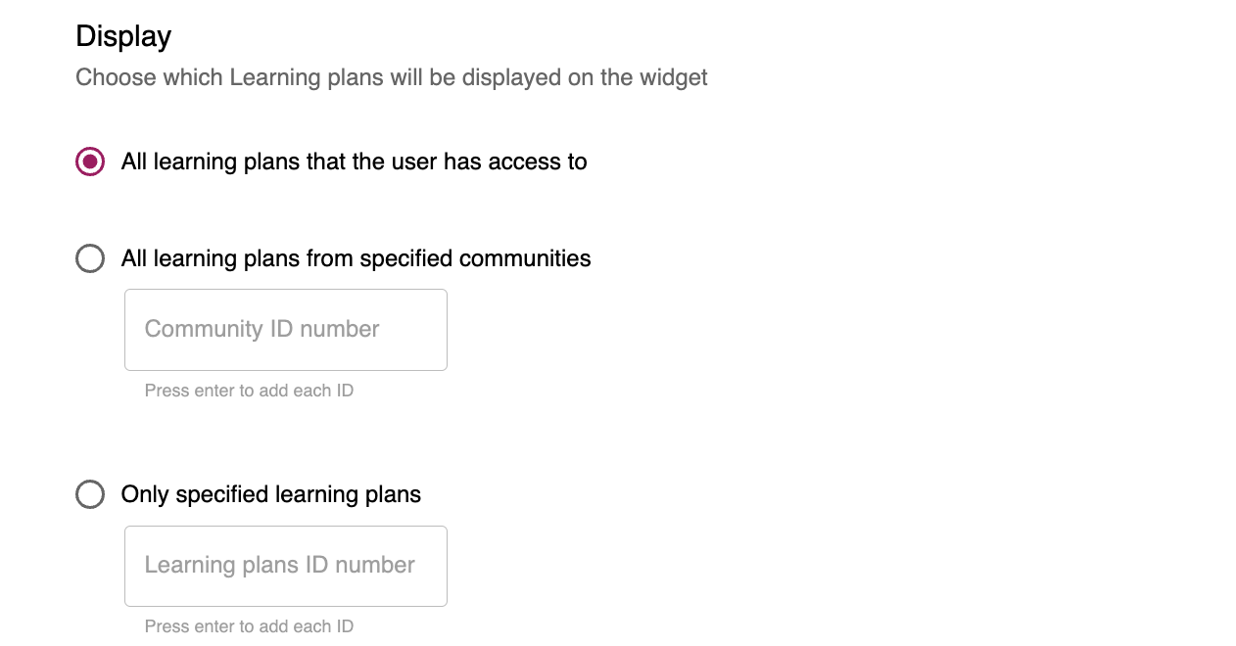Focus the "Learning plans ID number" input field

(286, 566)
